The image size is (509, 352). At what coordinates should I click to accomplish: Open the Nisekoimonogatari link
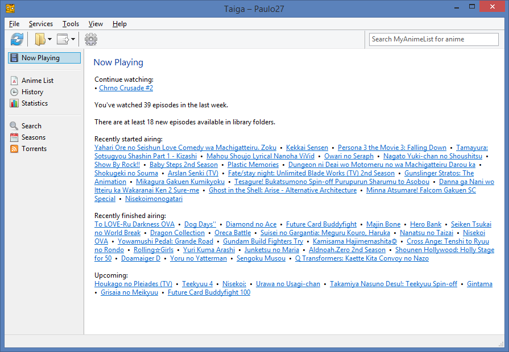tap(154, 198)
